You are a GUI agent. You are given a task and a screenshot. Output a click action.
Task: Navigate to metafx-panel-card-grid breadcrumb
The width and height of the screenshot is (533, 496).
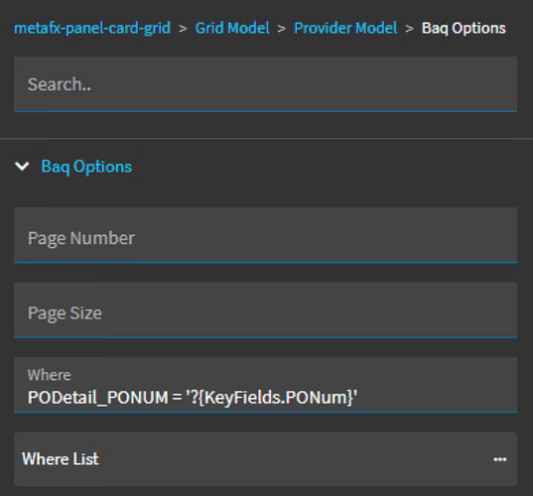pos(92,28)
